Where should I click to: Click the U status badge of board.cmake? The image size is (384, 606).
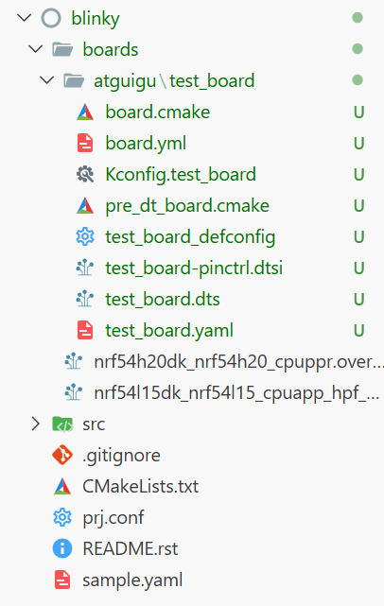[358, 113]
